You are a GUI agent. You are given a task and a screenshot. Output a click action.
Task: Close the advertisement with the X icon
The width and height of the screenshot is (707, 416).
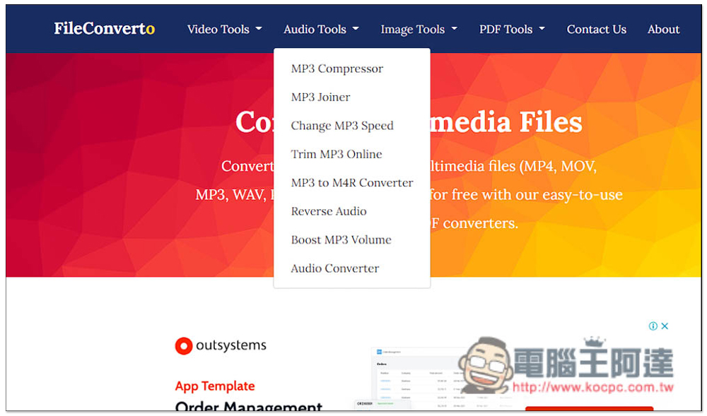(x=665, y=326)
